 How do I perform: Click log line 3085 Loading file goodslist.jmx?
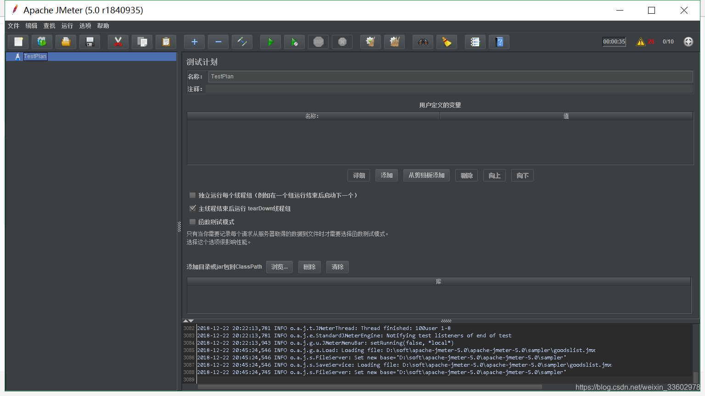(x=396, y=350)
